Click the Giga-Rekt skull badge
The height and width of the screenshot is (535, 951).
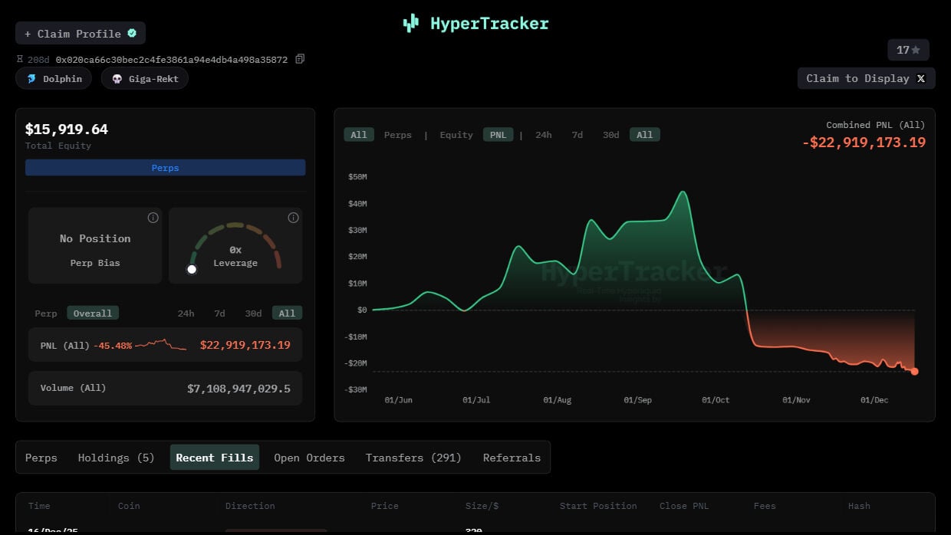(x=117, y=79)
